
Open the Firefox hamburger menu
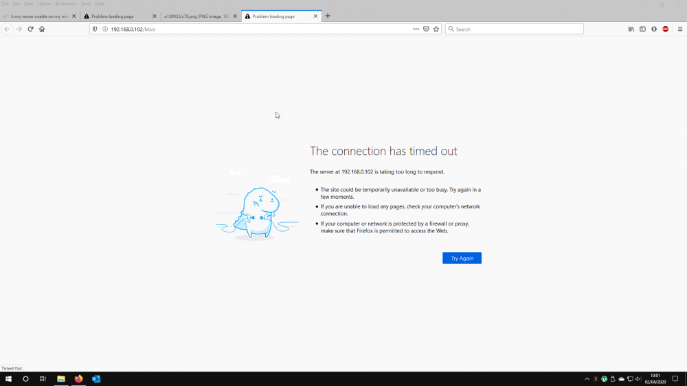680,29
